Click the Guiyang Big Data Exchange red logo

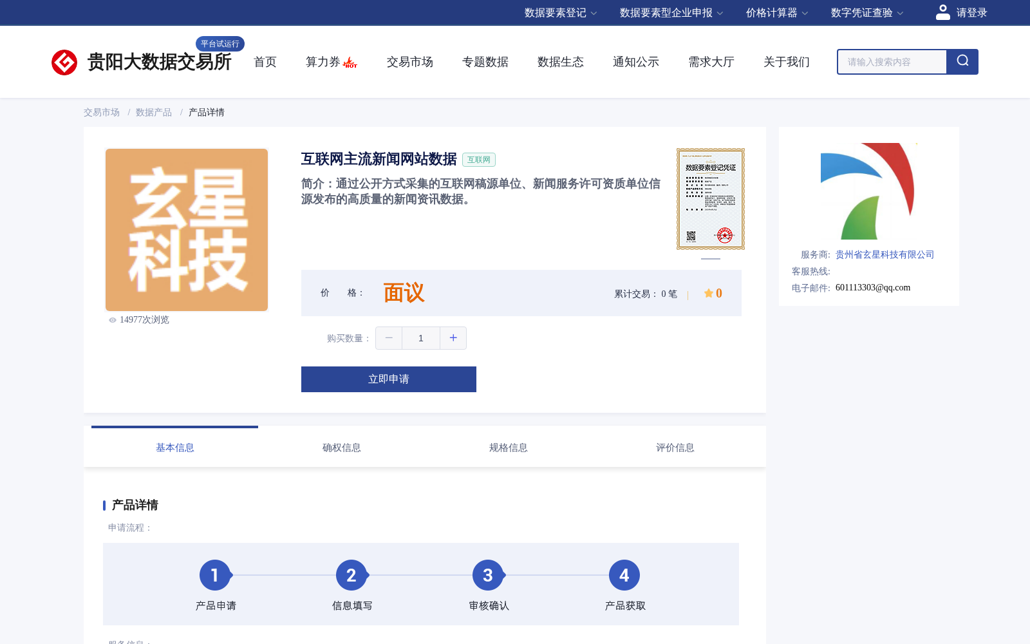(x=64, y=62)
